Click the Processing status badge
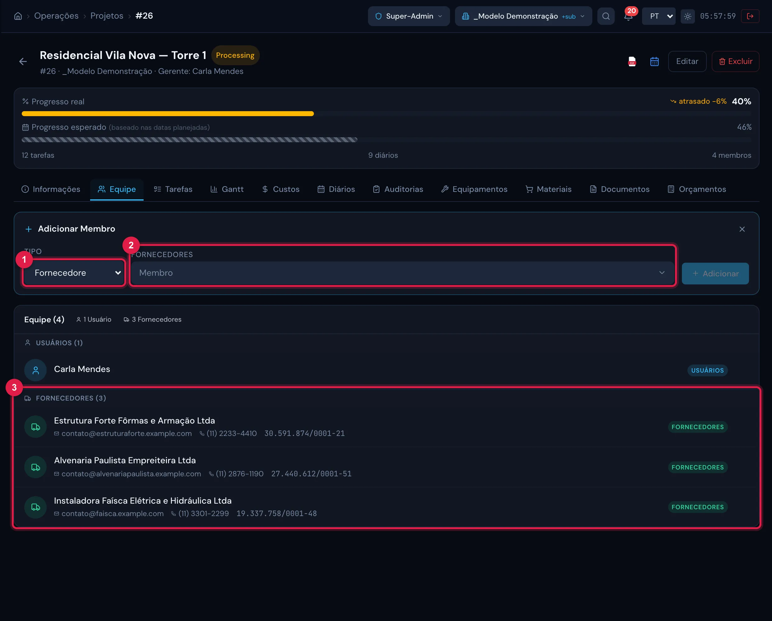 [x=235, y=55]
